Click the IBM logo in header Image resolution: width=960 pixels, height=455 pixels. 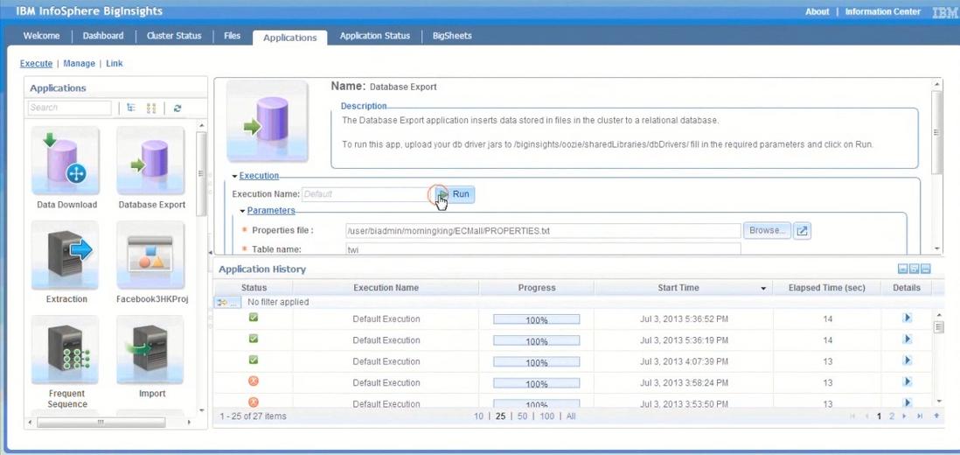click(944, 12)
